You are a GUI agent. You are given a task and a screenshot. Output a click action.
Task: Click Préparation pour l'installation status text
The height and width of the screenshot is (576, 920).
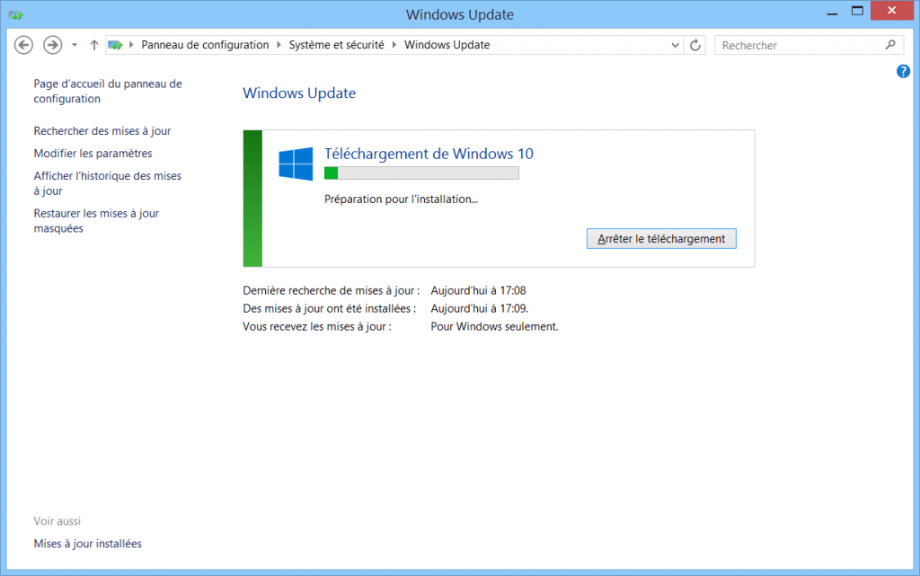(402, 199)
